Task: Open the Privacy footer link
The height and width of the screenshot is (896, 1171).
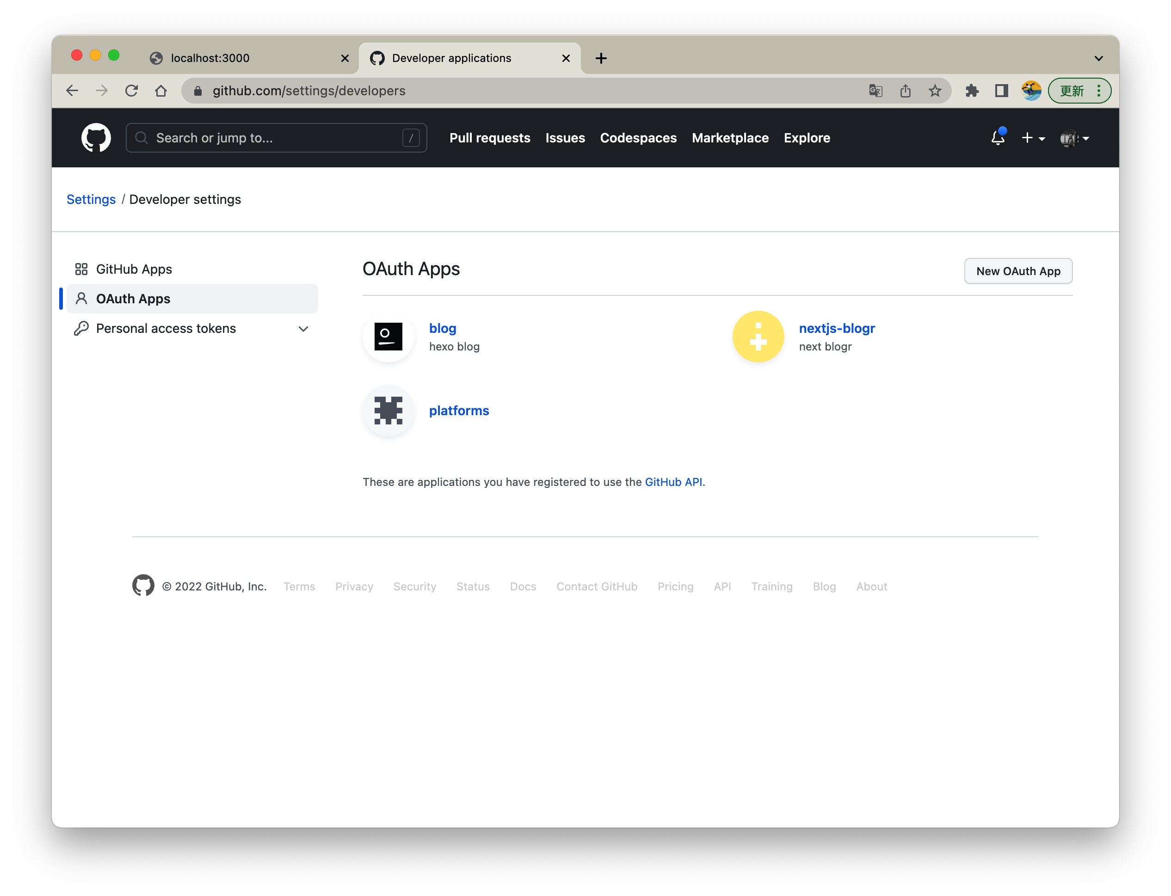Action: (x=354, y=586)
